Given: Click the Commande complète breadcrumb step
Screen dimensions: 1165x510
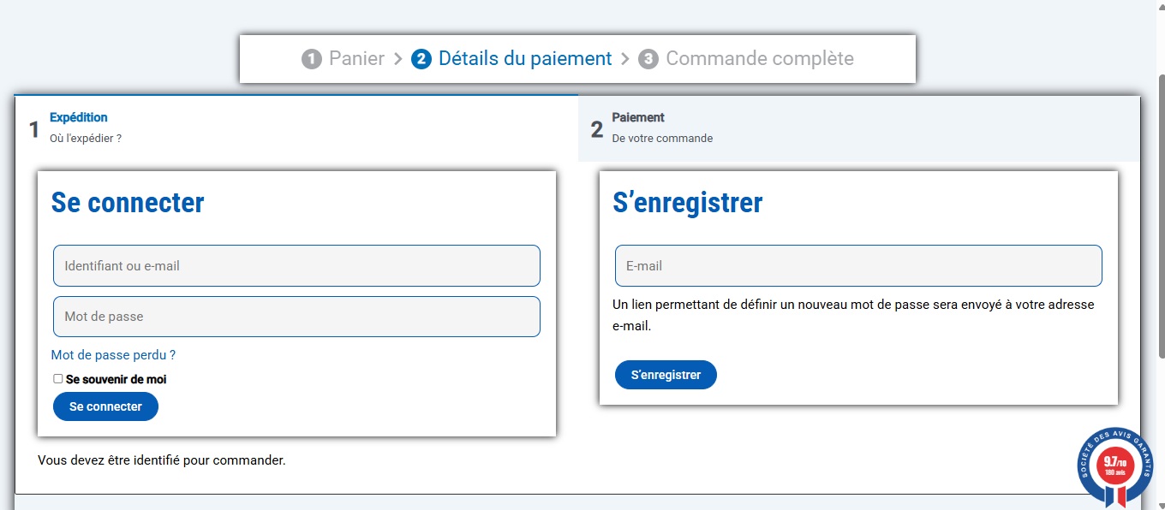Looking at the screenshot, I should click(x=759, y=59).
